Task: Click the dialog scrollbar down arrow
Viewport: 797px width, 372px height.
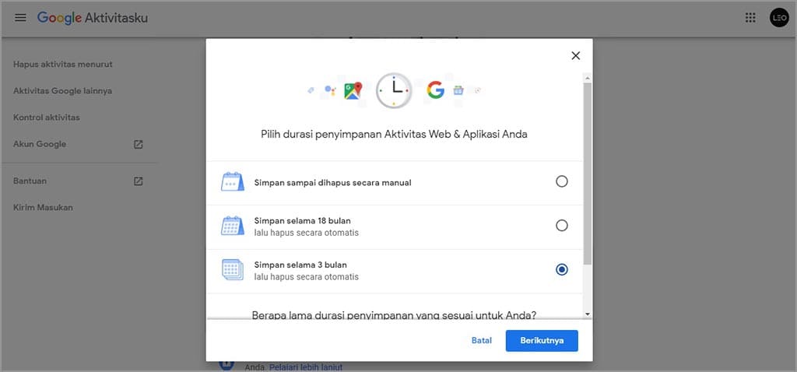Action: tap(588, 314)
